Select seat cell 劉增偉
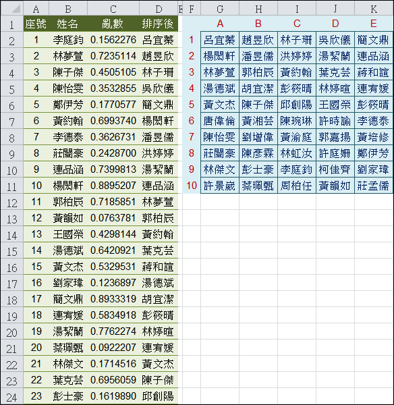394x405 pixels. [x=258, y=137]
